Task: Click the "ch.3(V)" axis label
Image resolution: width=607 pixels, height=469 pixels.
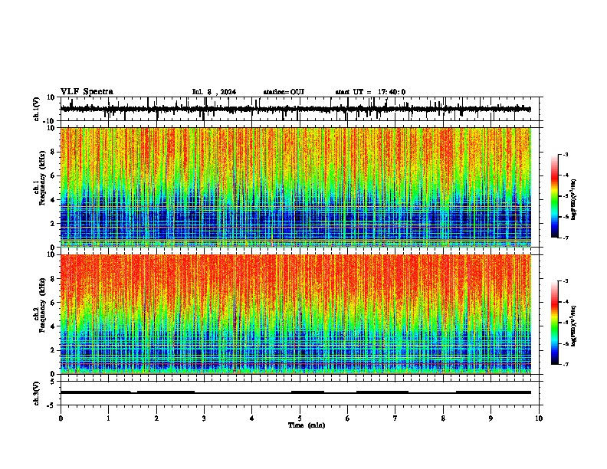Action: pos(37,393)
